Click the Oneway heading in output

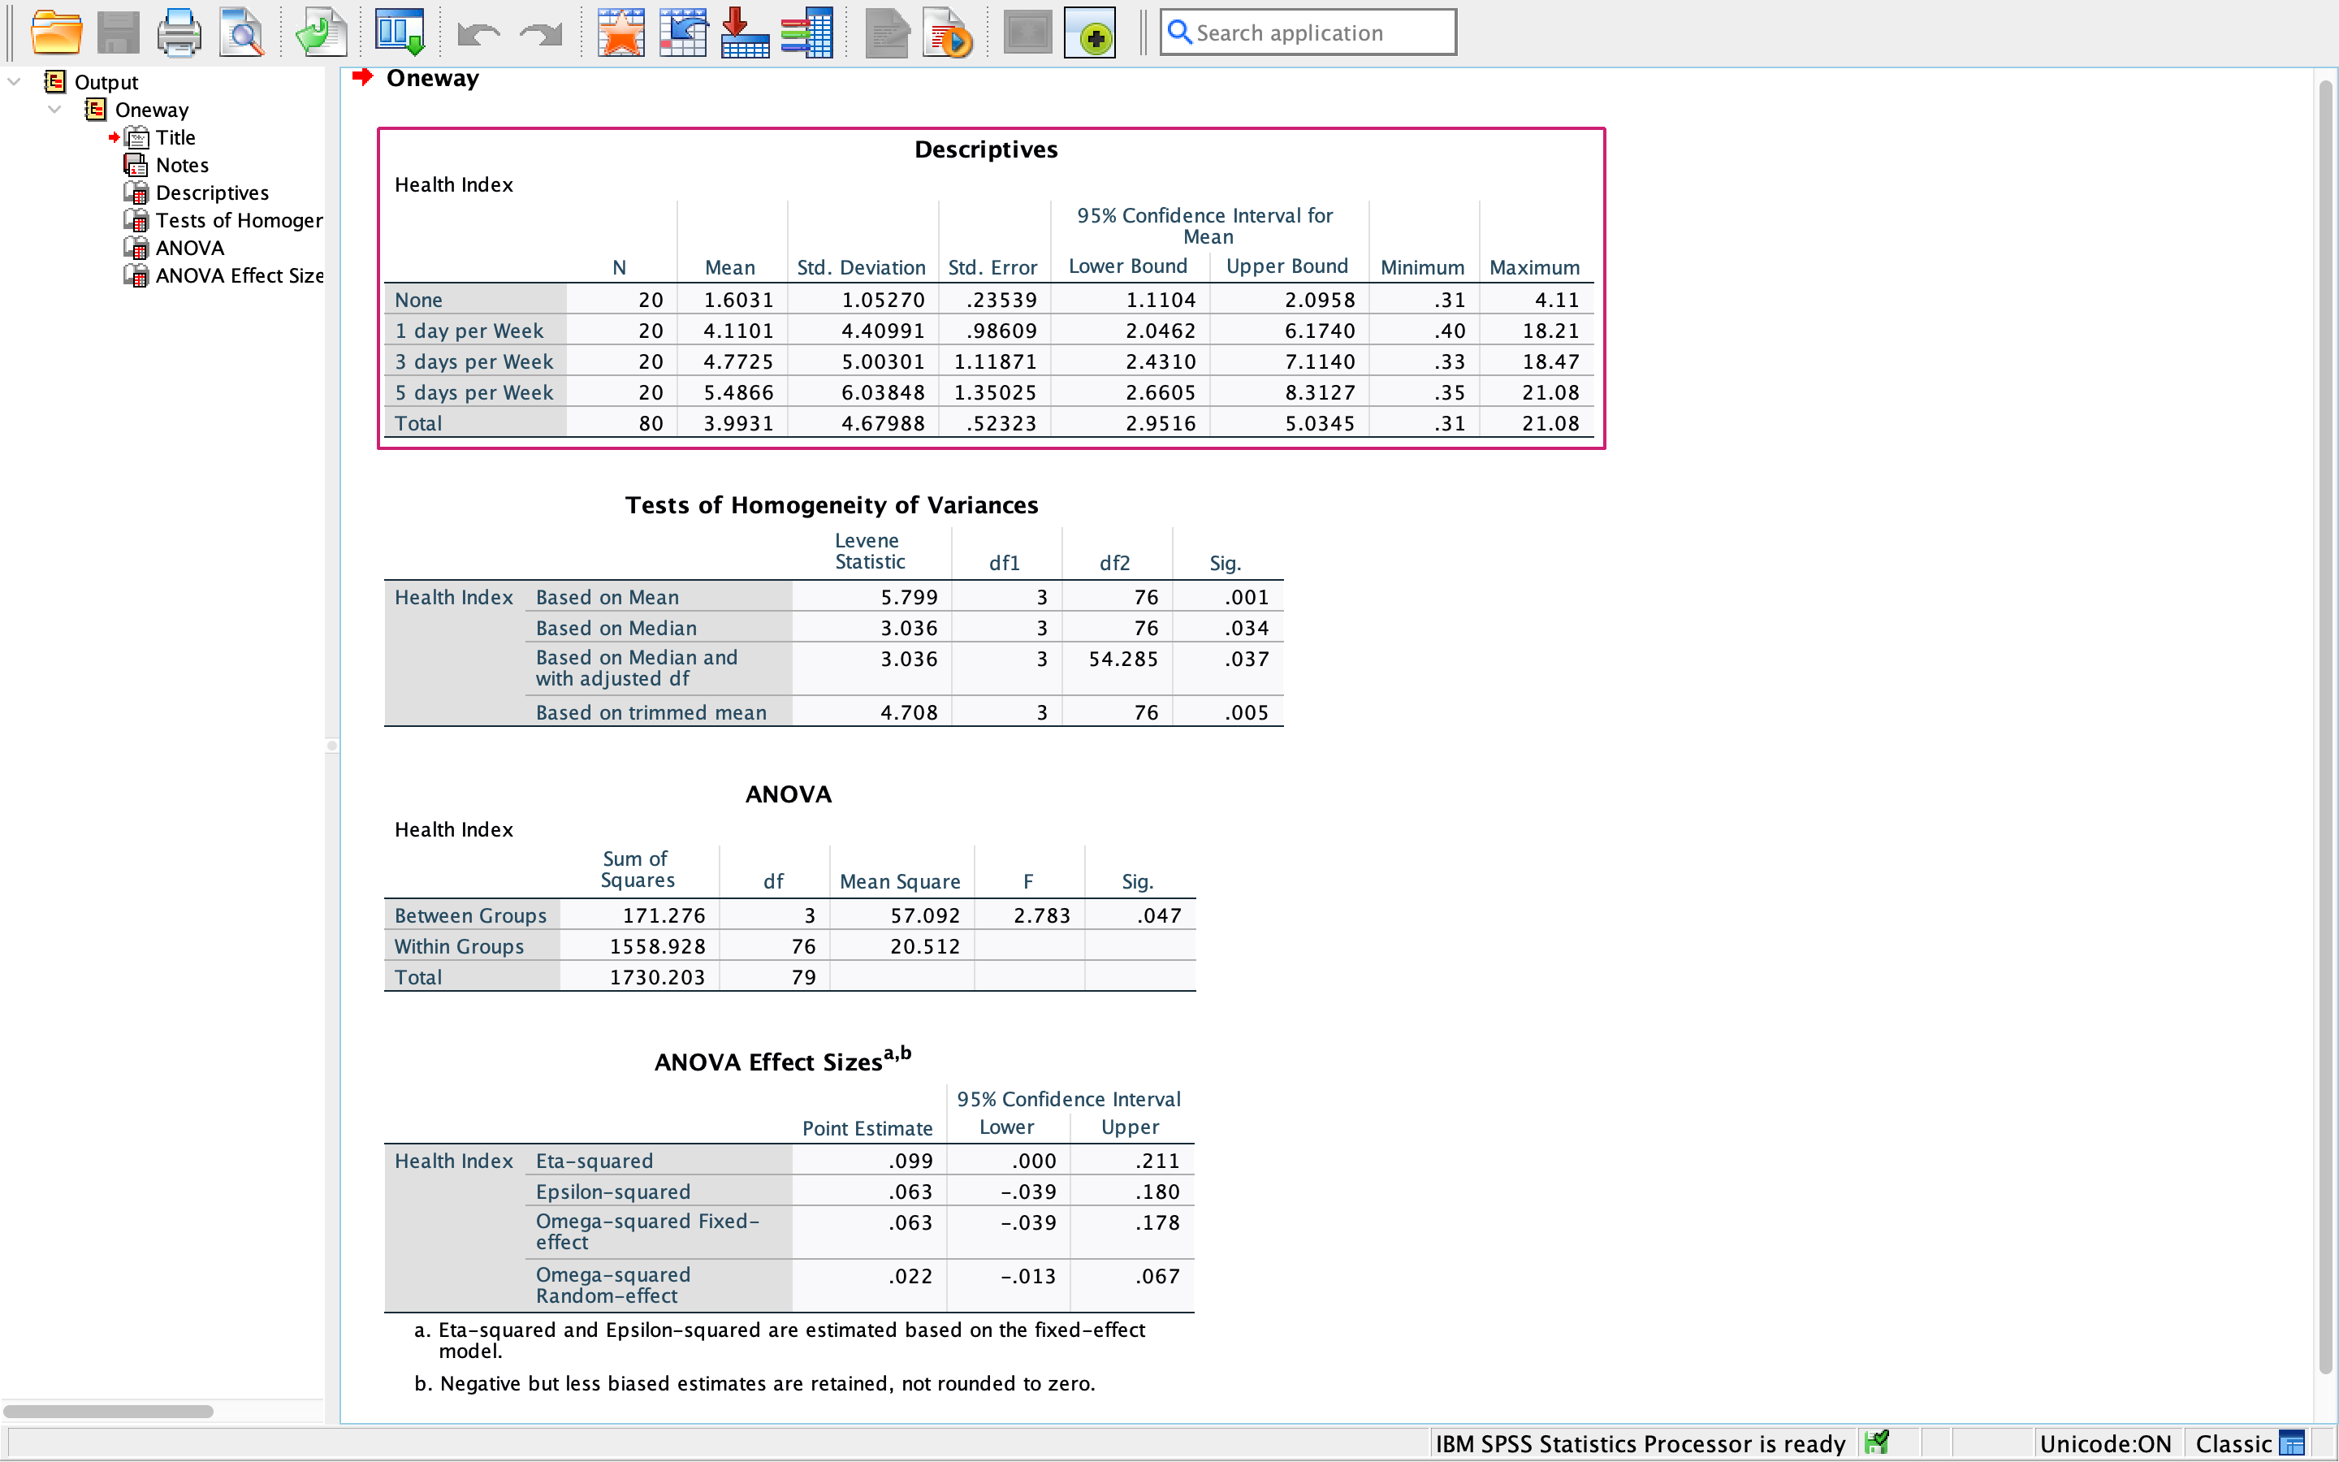pos(432,78)
